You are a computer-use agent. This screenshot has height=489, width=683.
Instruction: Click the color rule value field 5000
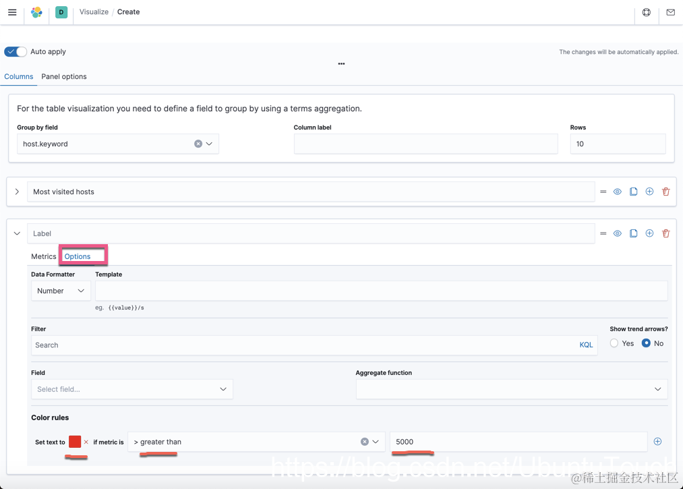[518, 442]
